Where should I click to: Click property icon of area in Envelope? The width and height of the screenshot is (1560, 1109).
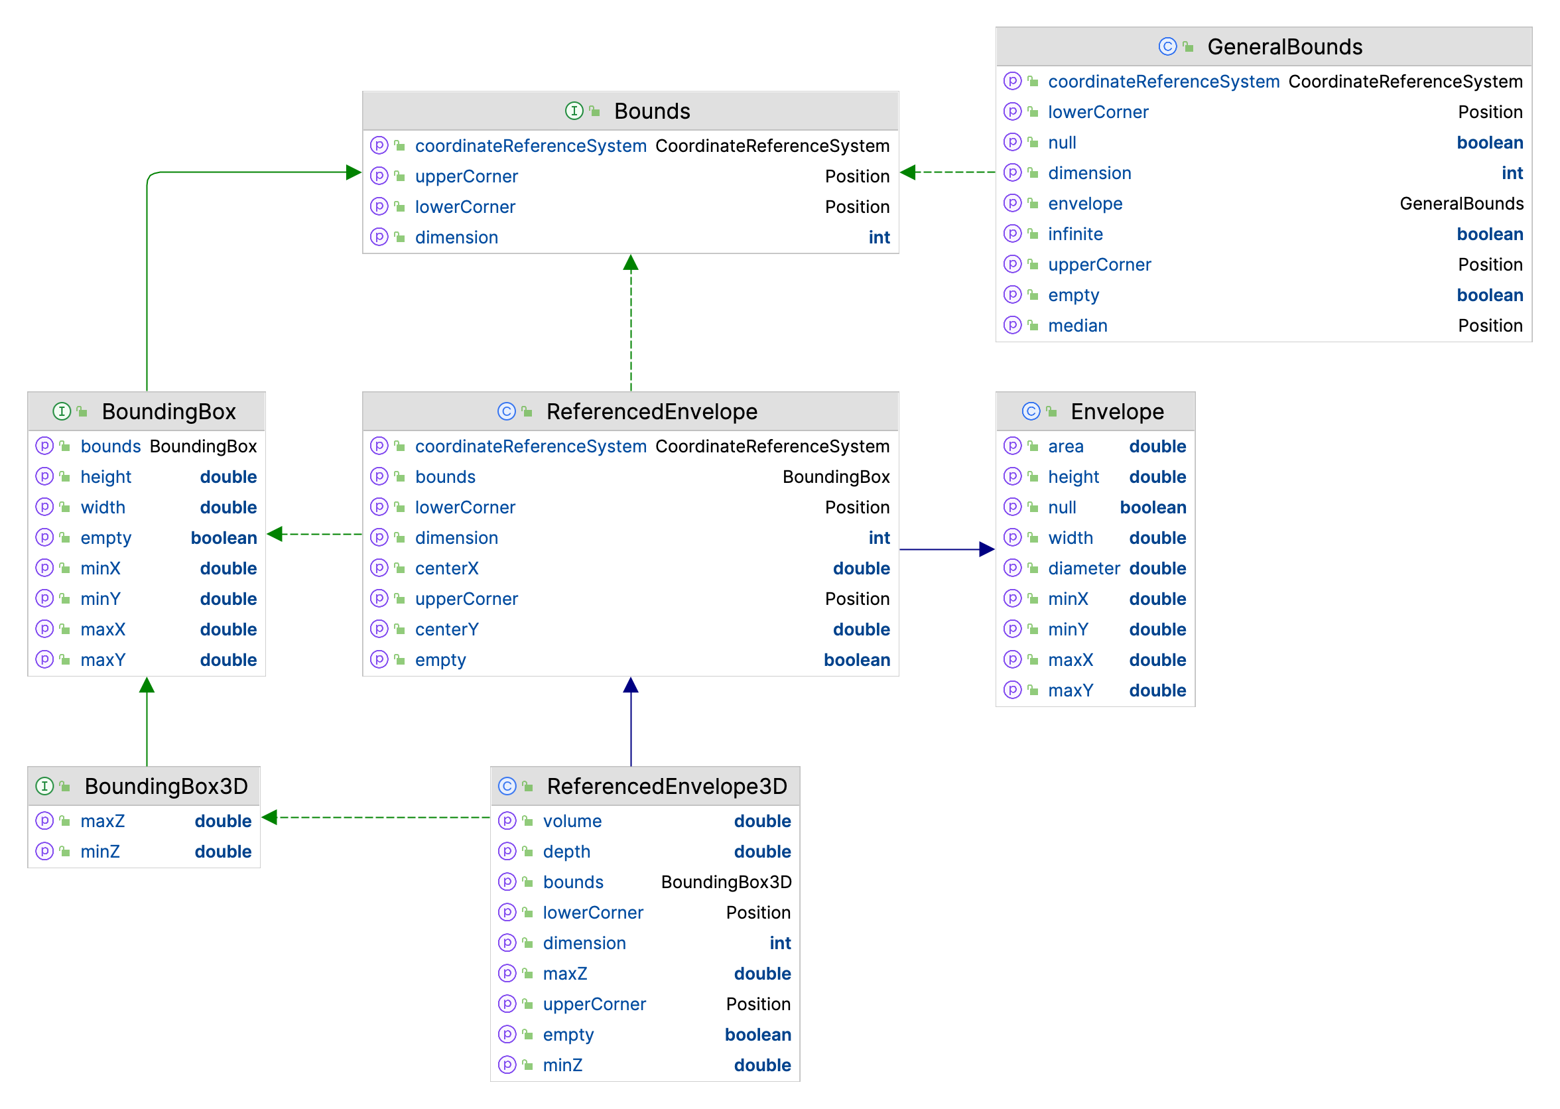(x=1012, y=446)
